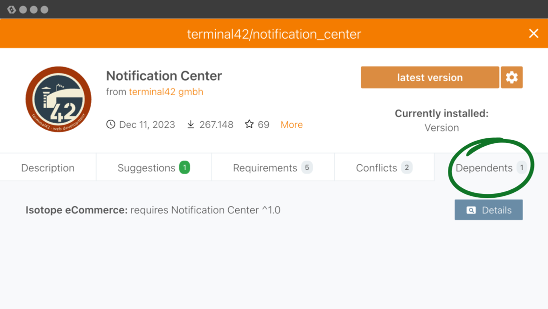
Task: Click the Notification Center package heading
Action: (164, 76)
